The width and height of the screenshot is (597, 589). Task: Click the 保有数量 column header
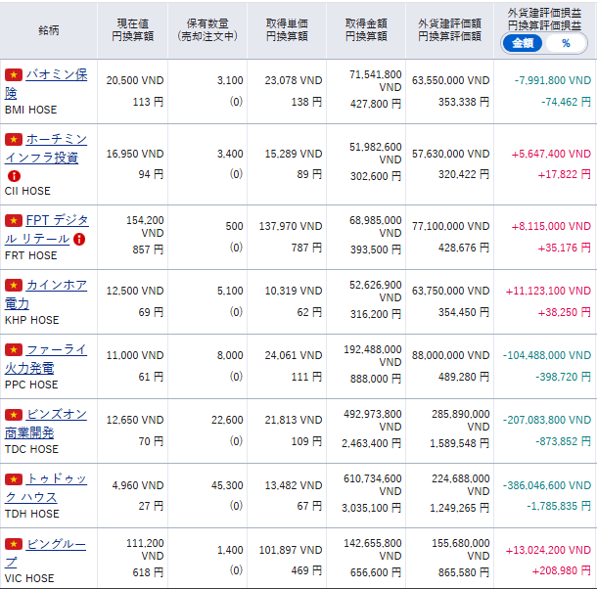(207, 29)
